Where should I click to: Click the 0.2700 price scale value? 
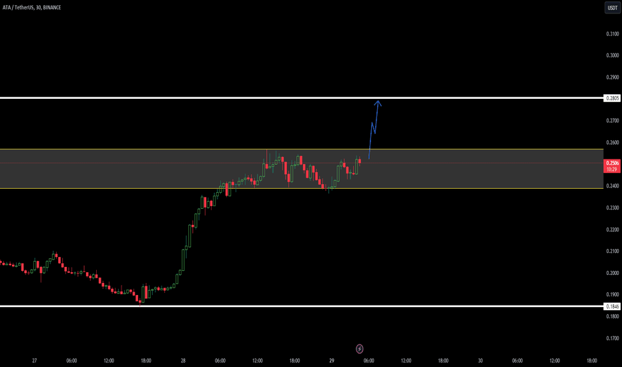[612, 121]
